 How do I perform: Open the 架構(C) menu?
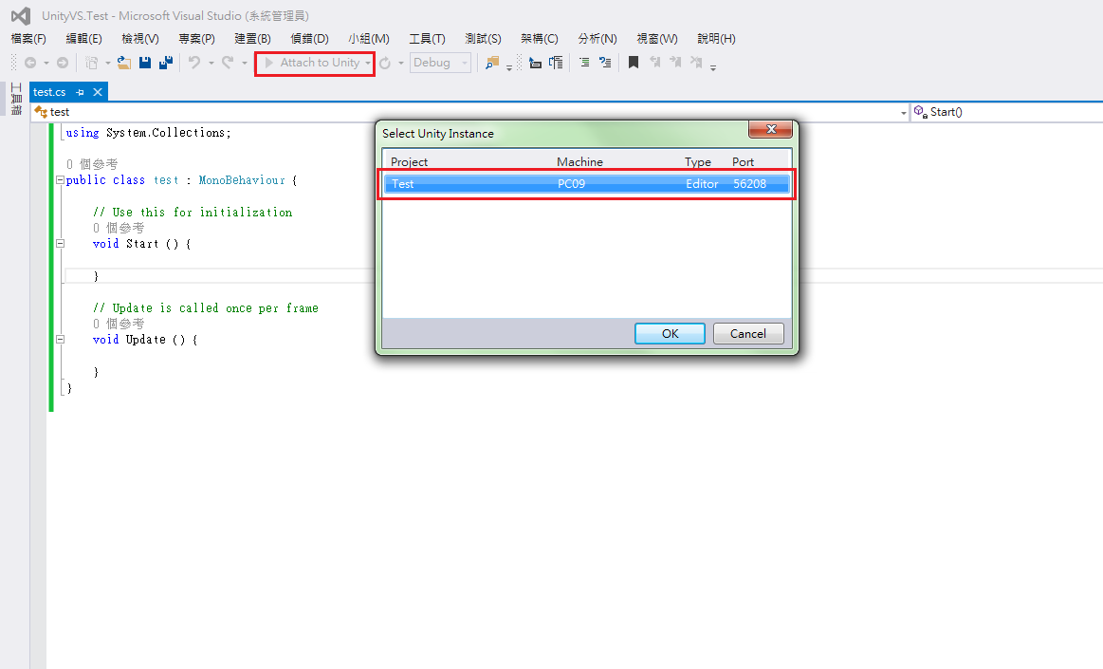[x=540, y=39]
